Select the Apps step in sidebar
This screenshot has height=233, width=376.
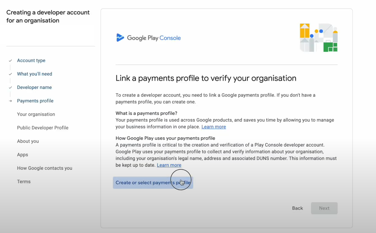[23, 155]
